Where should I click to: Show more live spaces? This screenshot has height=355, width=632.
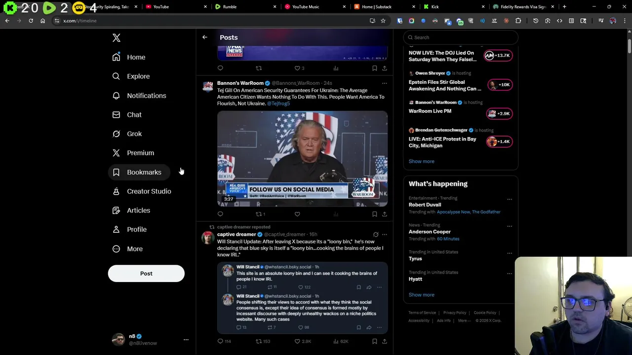click(x=421, y=161)
